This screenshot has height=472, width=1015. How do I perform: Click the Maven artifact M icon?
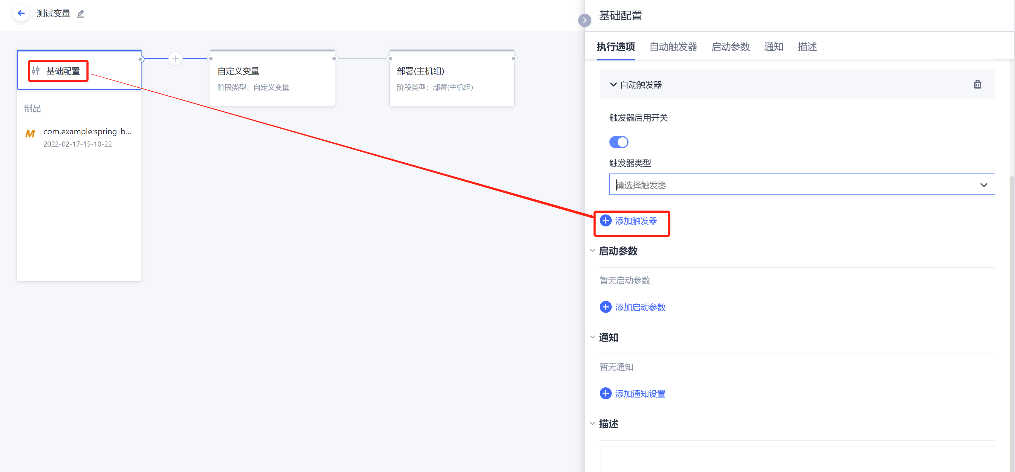[x=30, y=134]
